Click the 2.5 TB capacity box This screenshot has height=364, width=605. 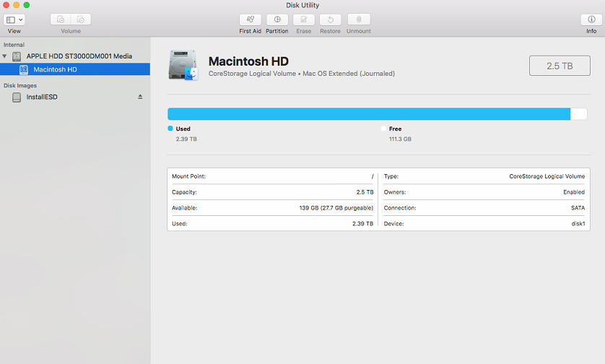tap(560, 66)
